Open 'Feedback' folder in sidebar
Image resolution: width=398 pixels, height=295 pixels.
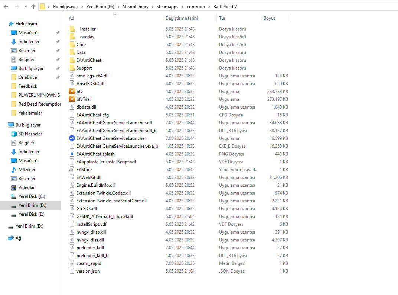click(28, 86)
